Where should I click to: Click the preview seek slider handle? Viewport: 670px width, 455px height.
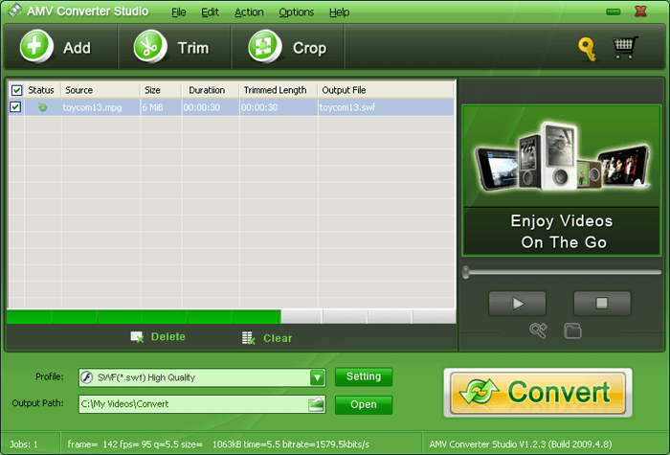click(x=466, y=272)
